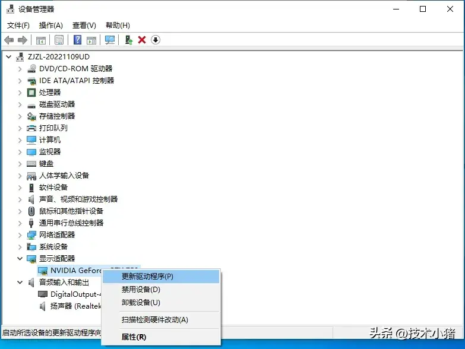The image size is (465, 349).
Task: Click the black down-arrow disable device icon
Action: (156, 40)
